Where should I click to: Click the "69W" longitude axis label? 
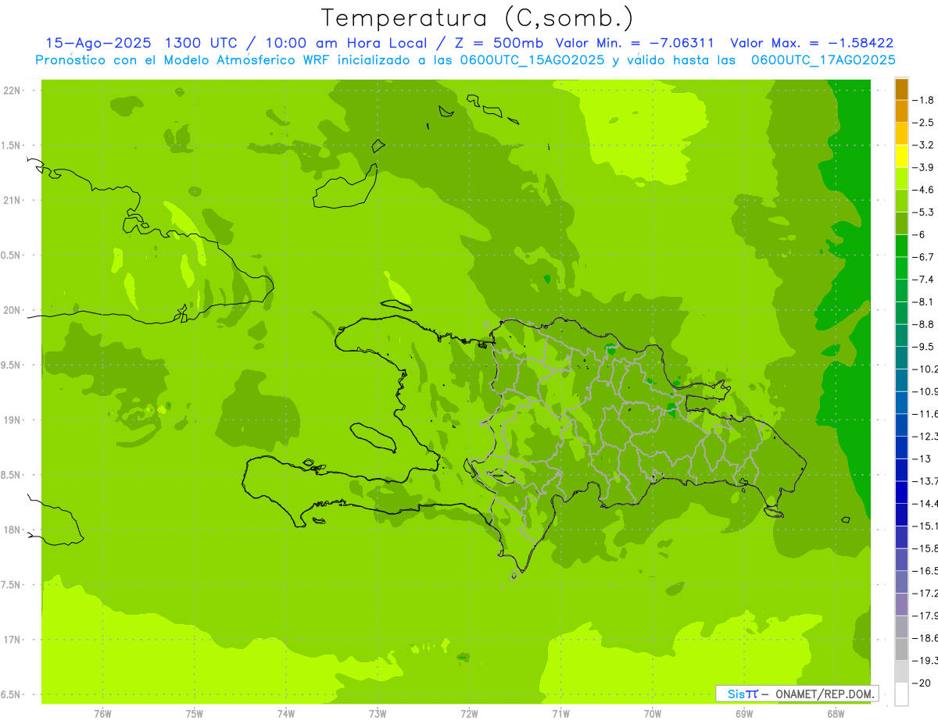744,714
